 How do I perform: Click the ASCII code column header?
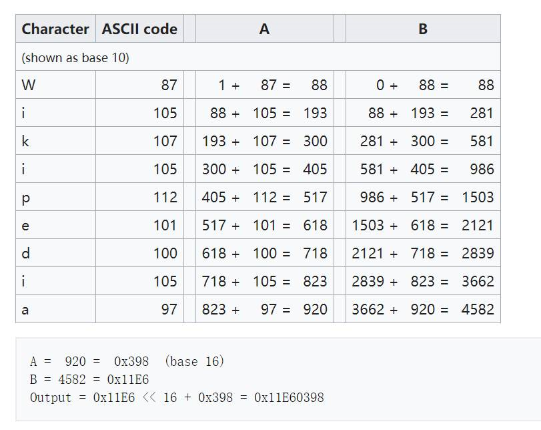point(139,29)
